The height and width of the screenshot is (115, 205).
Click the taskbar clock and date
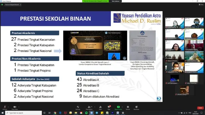click(x=196, y=113)
